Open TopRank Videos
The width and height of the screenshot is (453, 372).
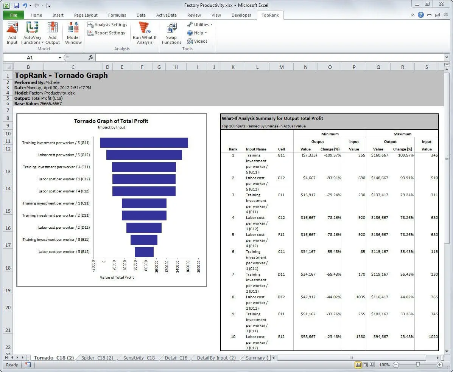click(197, 41)
